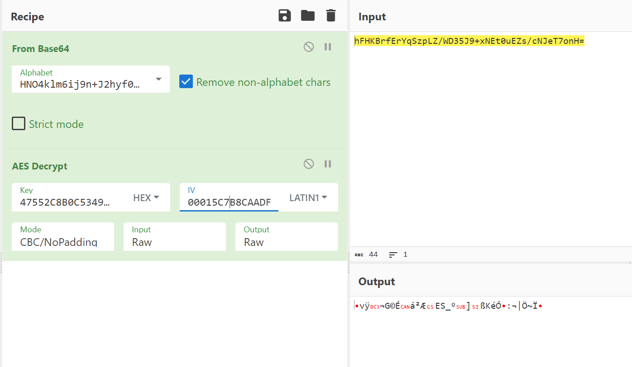Change Key format from HEX

pos(146,198)
